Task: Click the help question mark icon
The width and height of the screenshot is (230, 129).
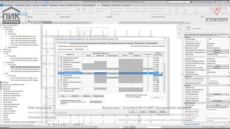Action: coord(219,2)
